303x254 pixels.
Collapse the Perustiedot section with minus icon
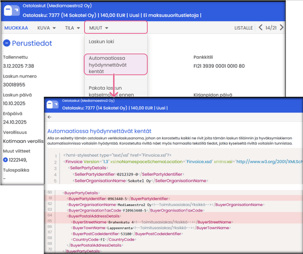(7, 44)
